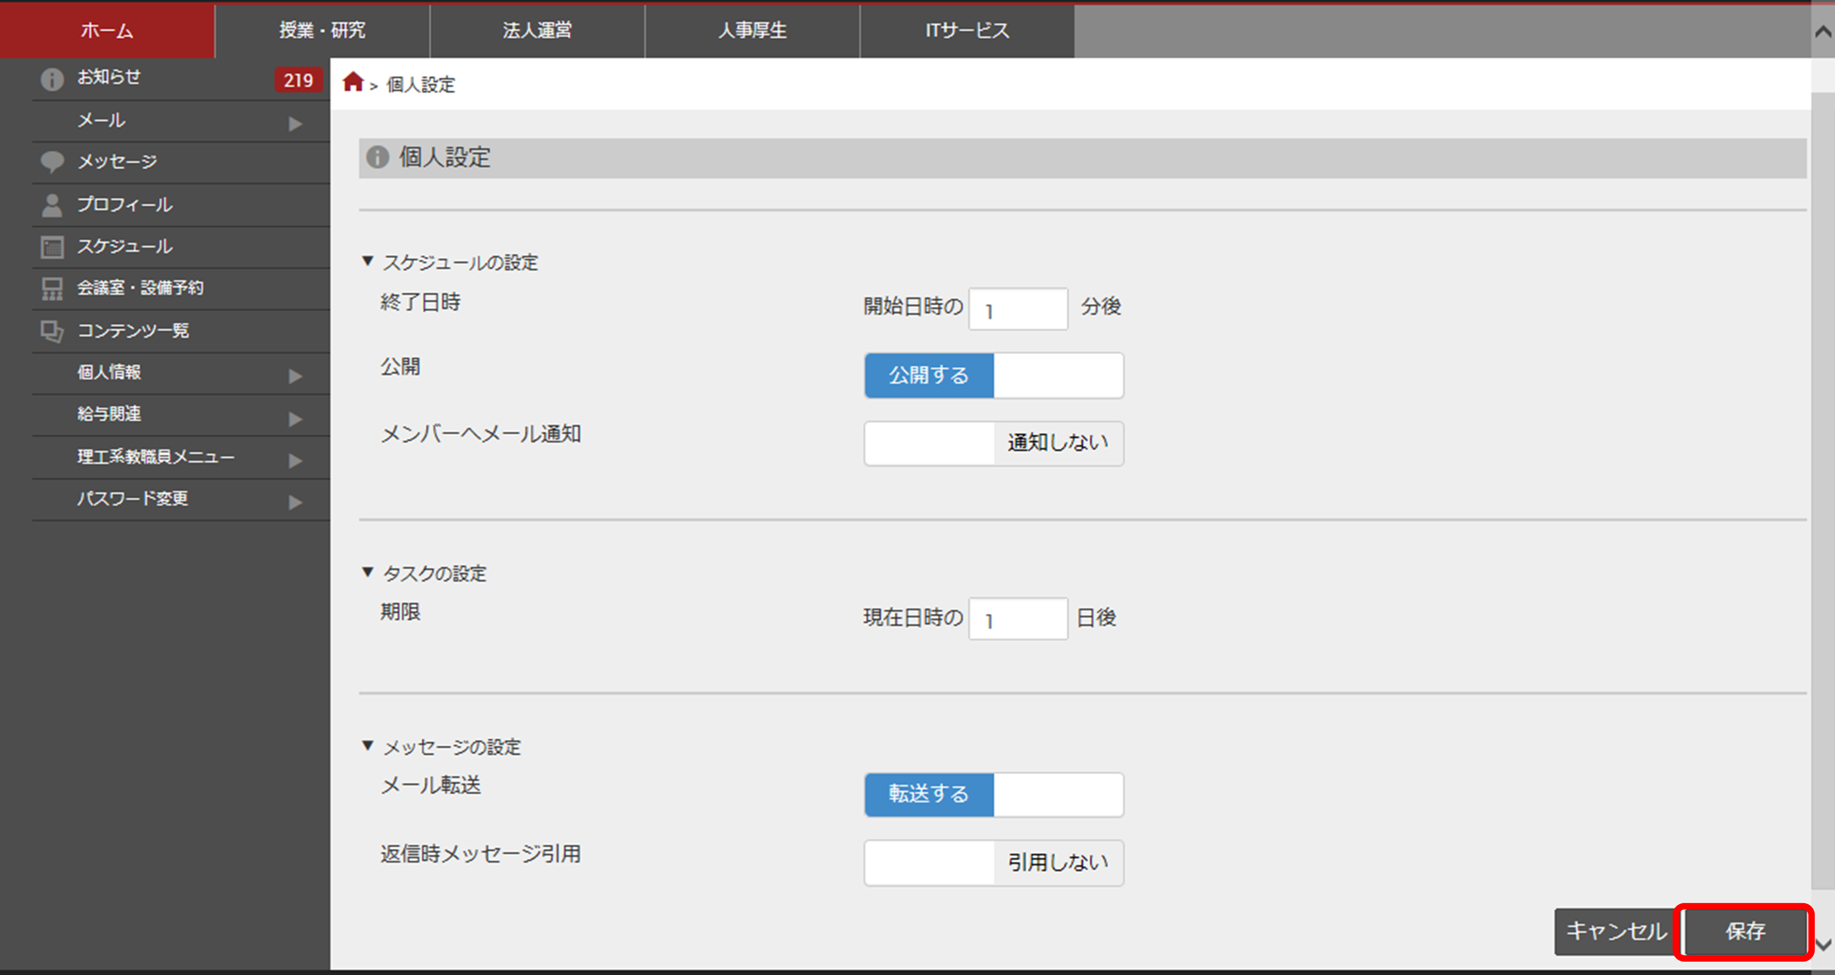
Task: Toggle the 通知しない member mail notification switch
Action: click(x=994, y=443)
